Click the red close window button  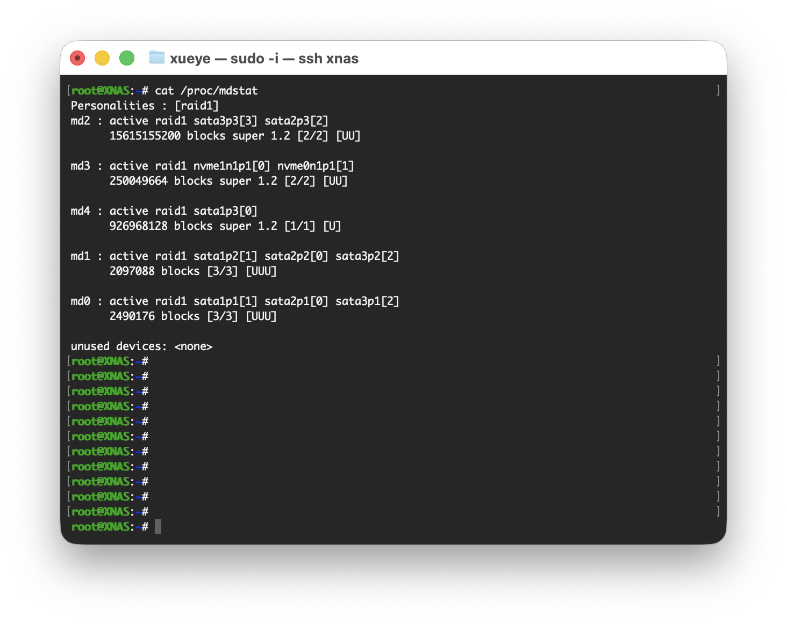tap(77, 58)
